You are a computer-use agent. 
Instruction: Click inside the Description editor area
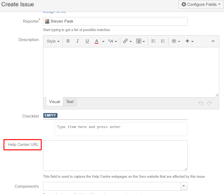(131, 72)
